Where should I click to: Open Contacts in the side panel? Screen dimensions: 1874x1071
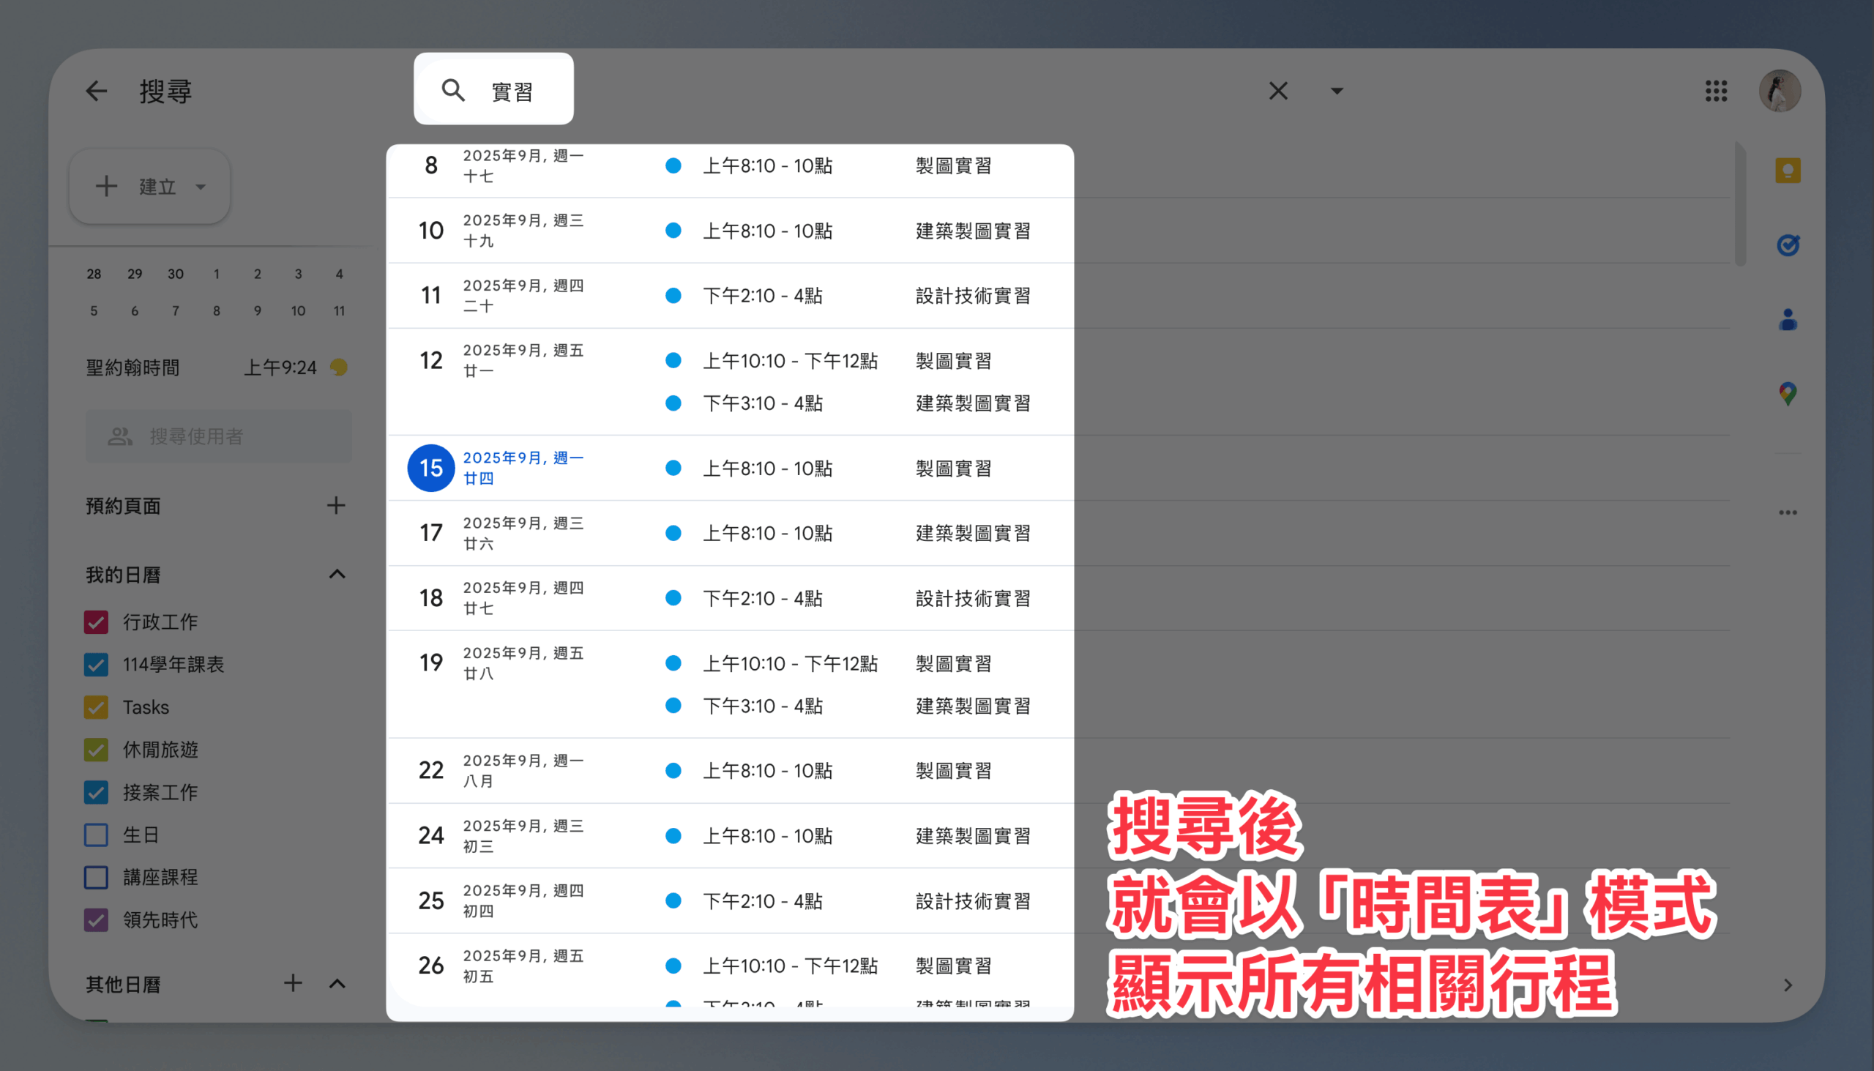[x=1787, y=320]
